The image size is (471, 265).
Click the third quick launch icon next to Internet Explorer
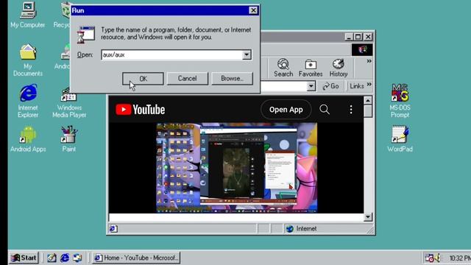[77, 258]
